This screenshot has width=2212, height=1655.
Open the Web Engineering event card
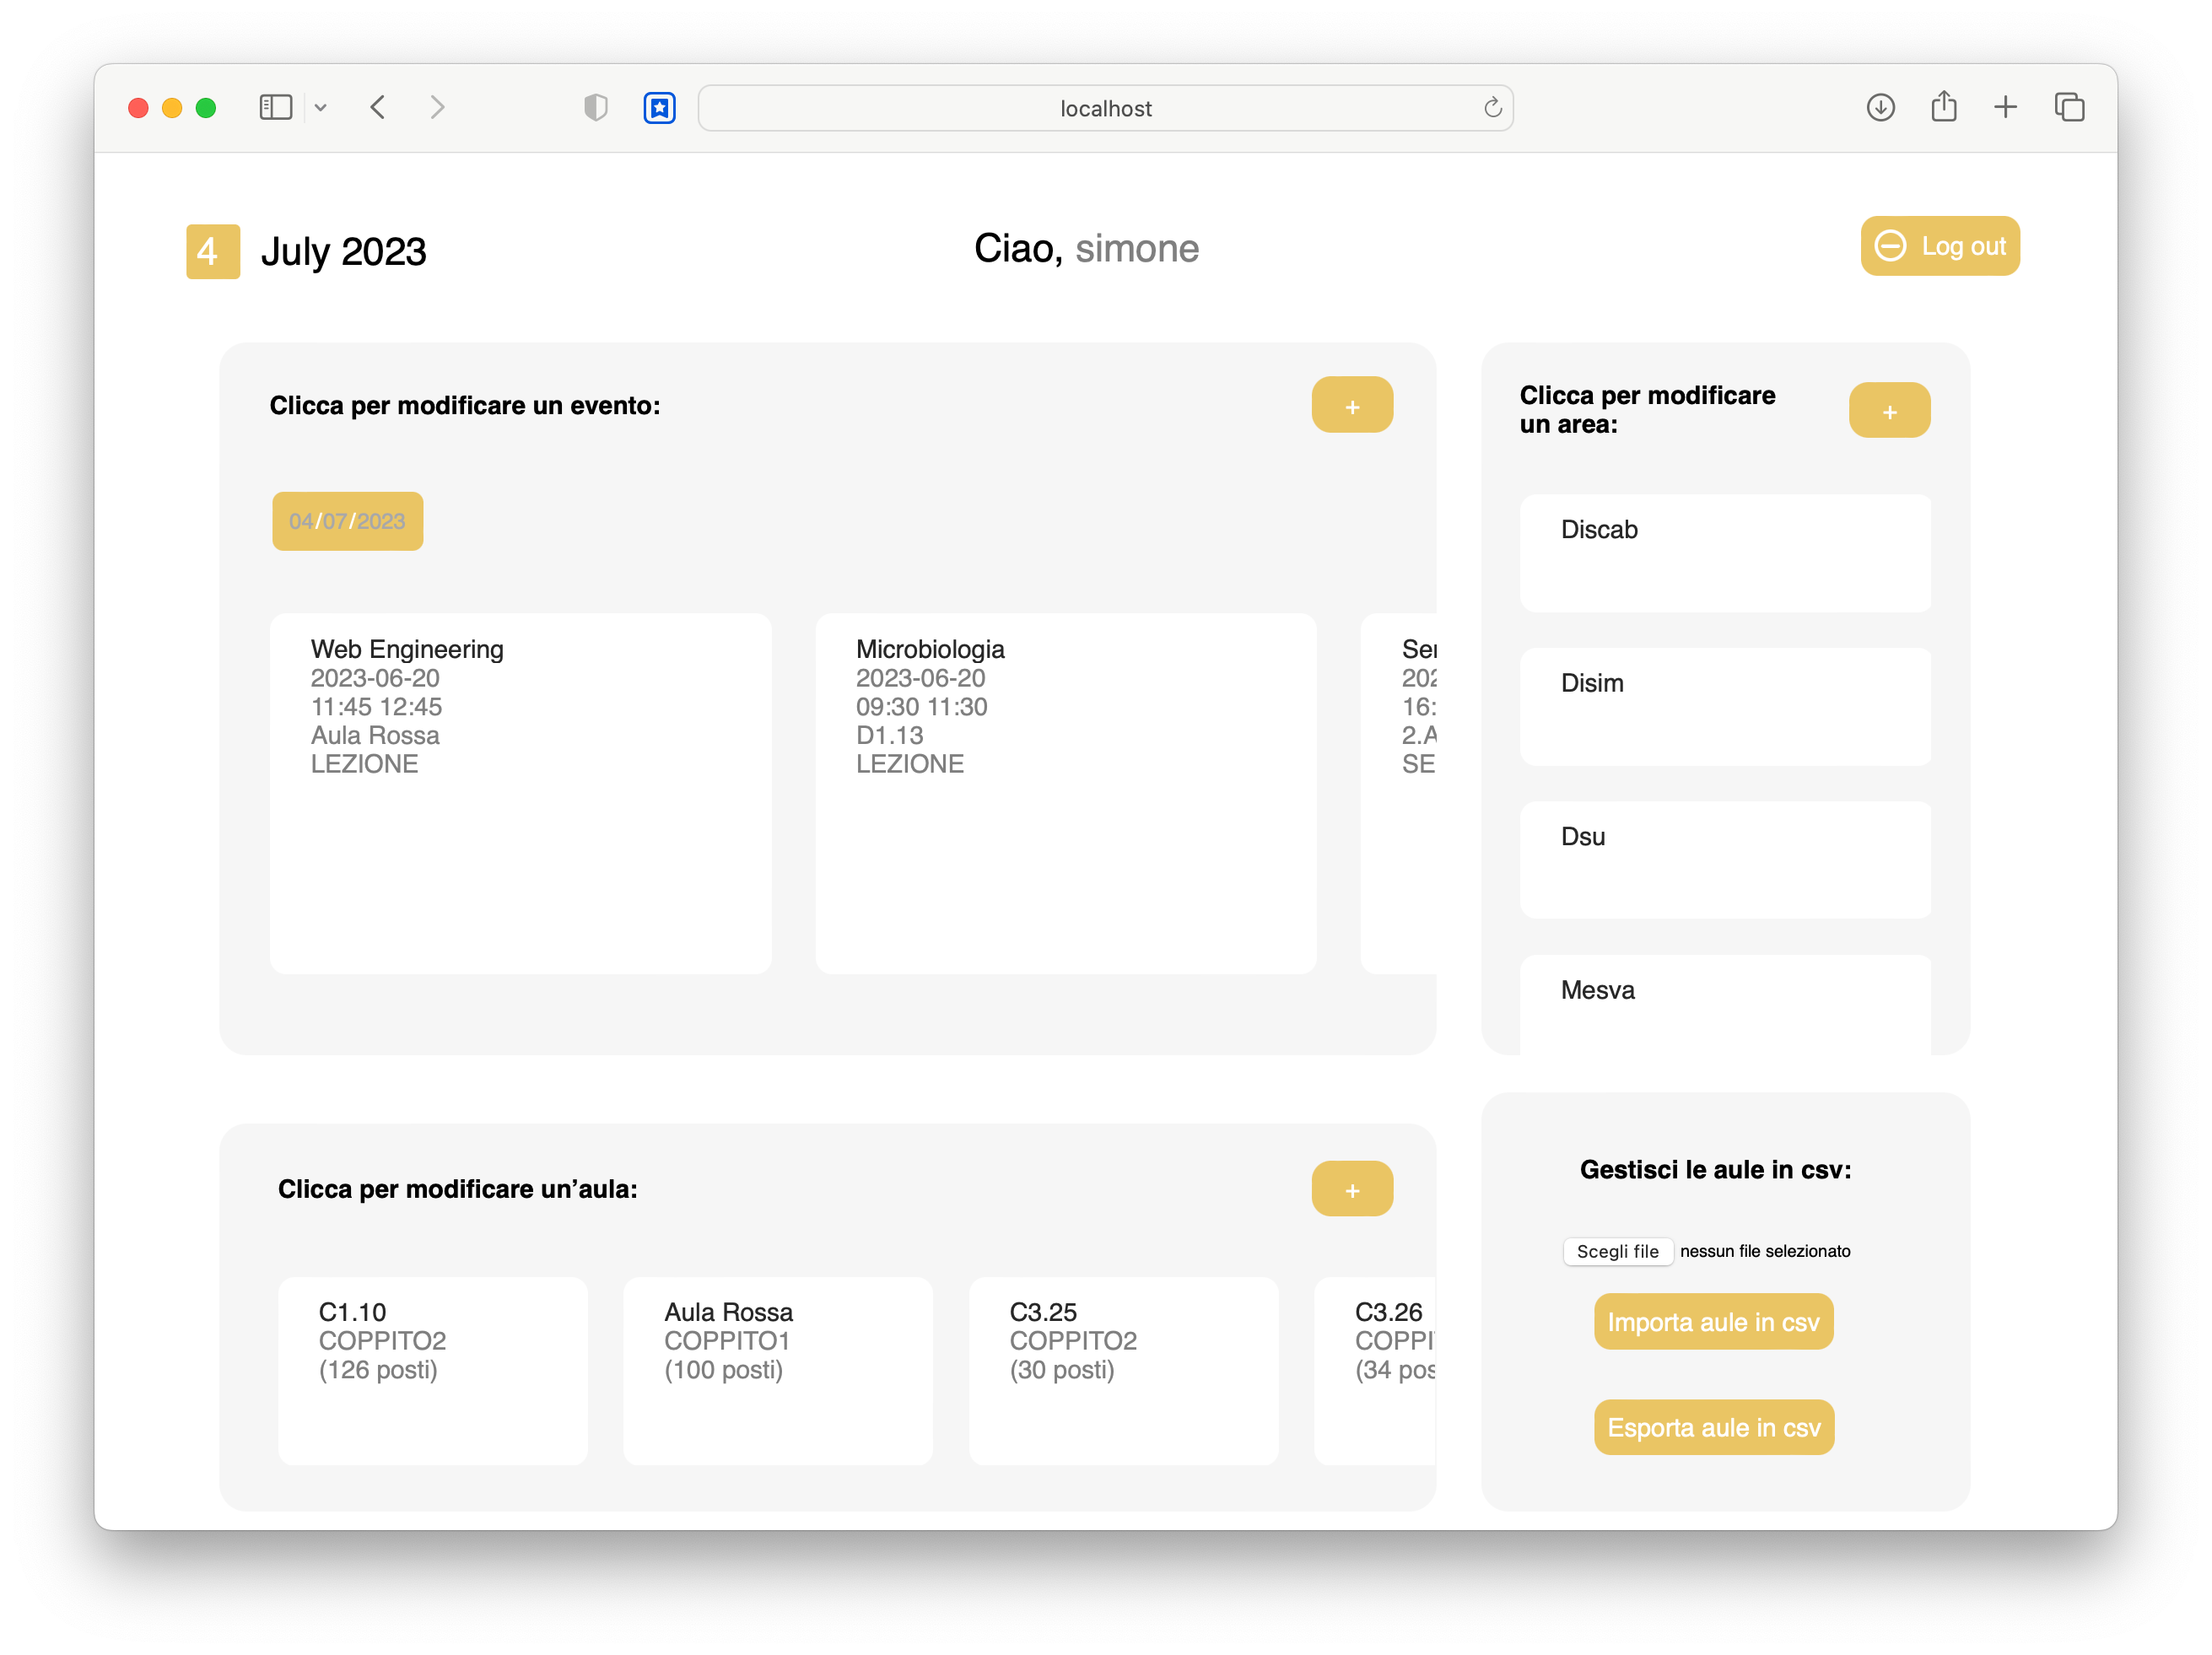click(520, 793)
